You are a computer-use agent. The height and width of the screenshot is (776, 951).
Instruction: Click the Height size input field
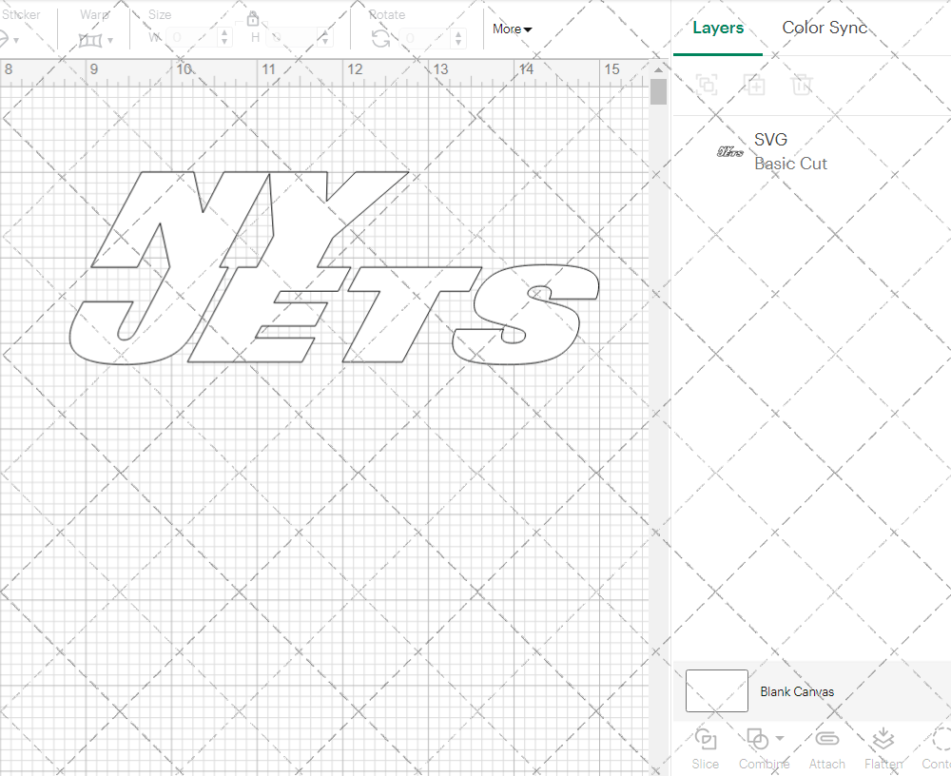tap(292, 38)
